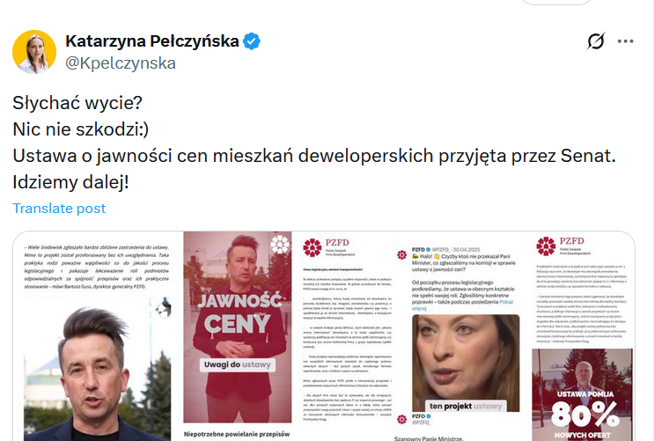Image resolution: width=654 pixels, height=441 pixels.
Task: Open the Grok explain-post icon
Action: [596, 40]
